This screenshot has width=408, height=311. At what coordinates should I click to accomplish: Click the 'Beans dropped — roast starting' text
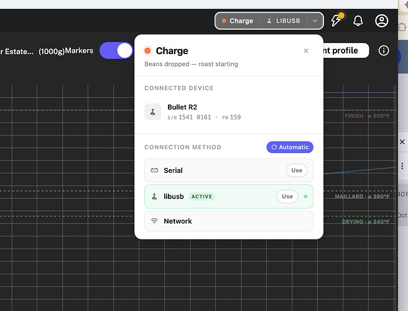(191, 64)
